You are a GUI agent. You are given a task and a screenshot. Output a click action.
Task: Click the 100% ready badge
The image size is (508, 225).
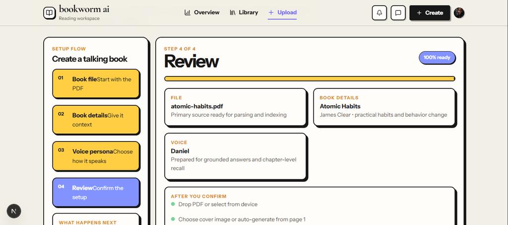pyautogui.click(x=437, y=58)
